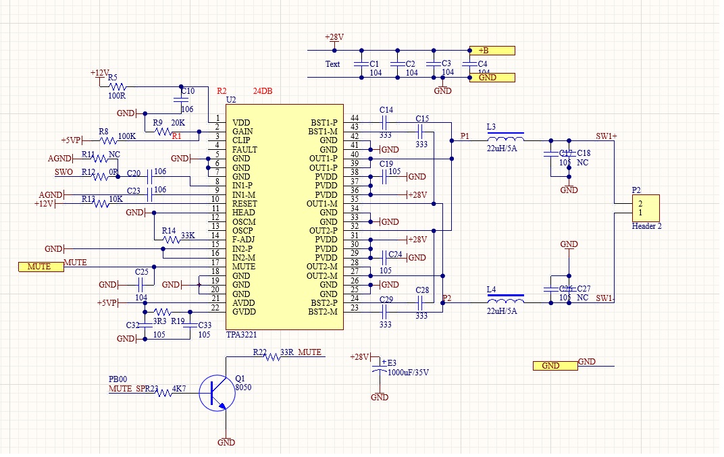The height and width of the screenshot is (457, 724).
Task: Click the TPA3221 part name
Action: [242, 335]
